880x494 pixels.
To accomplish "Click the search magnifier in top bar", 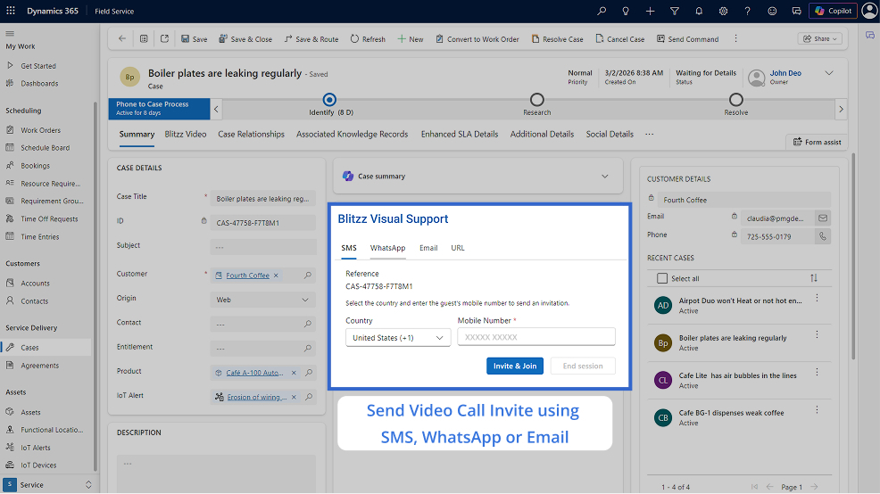I will pos(602,11).
